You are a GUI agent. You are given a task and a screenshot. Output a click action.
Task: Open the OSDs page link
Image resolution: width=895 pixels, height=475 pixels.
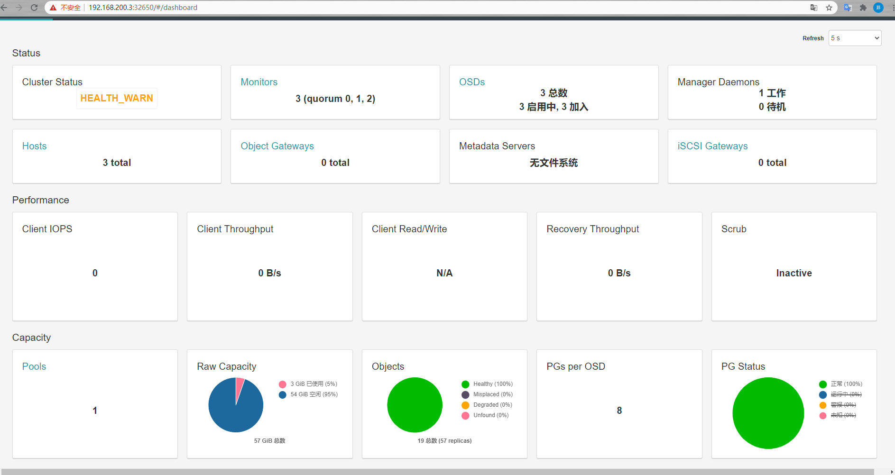point(472,82)
